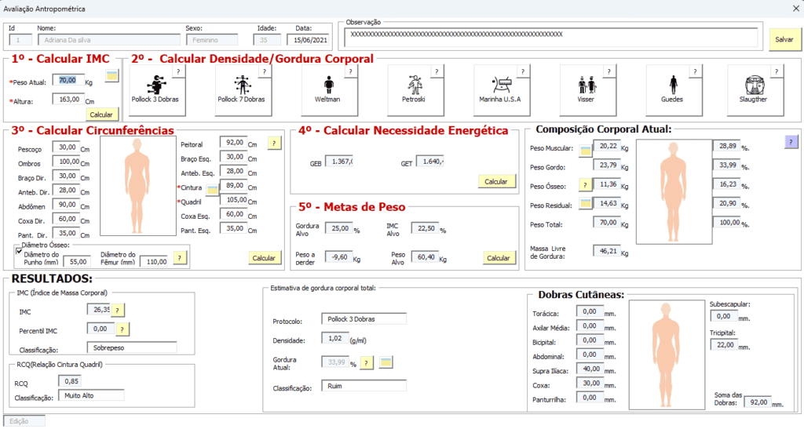Viewport: 804px width, 429px height.
Task: Click the Diâmetro do Punho field
Action: pos(77,262)
